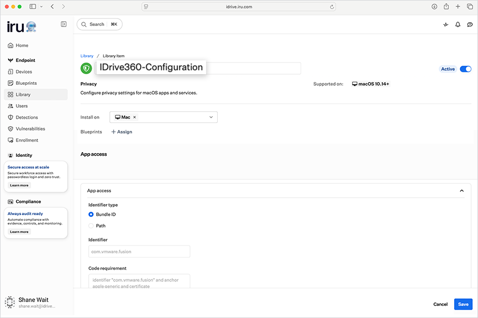Select the Bundle ID radio button

(x=91, y=215)
